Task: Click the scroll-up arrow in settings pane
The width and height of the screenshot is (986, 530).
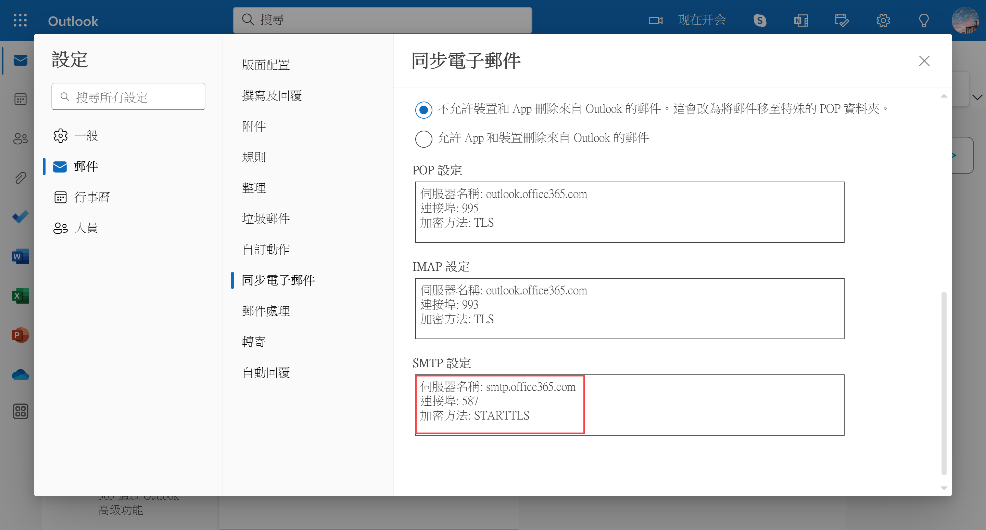Action: [944, 96]
